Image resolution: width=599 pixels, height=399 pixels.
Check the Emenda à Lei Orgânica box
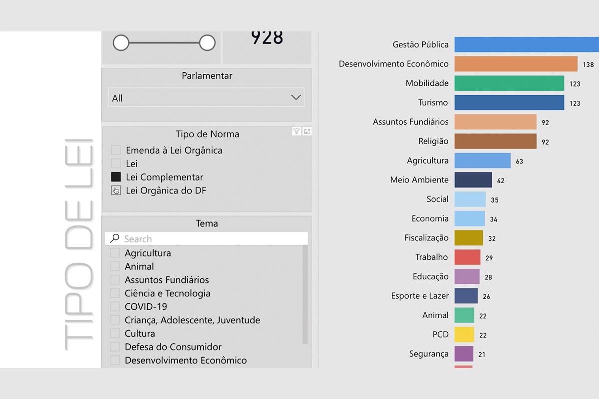pos(116,150)
